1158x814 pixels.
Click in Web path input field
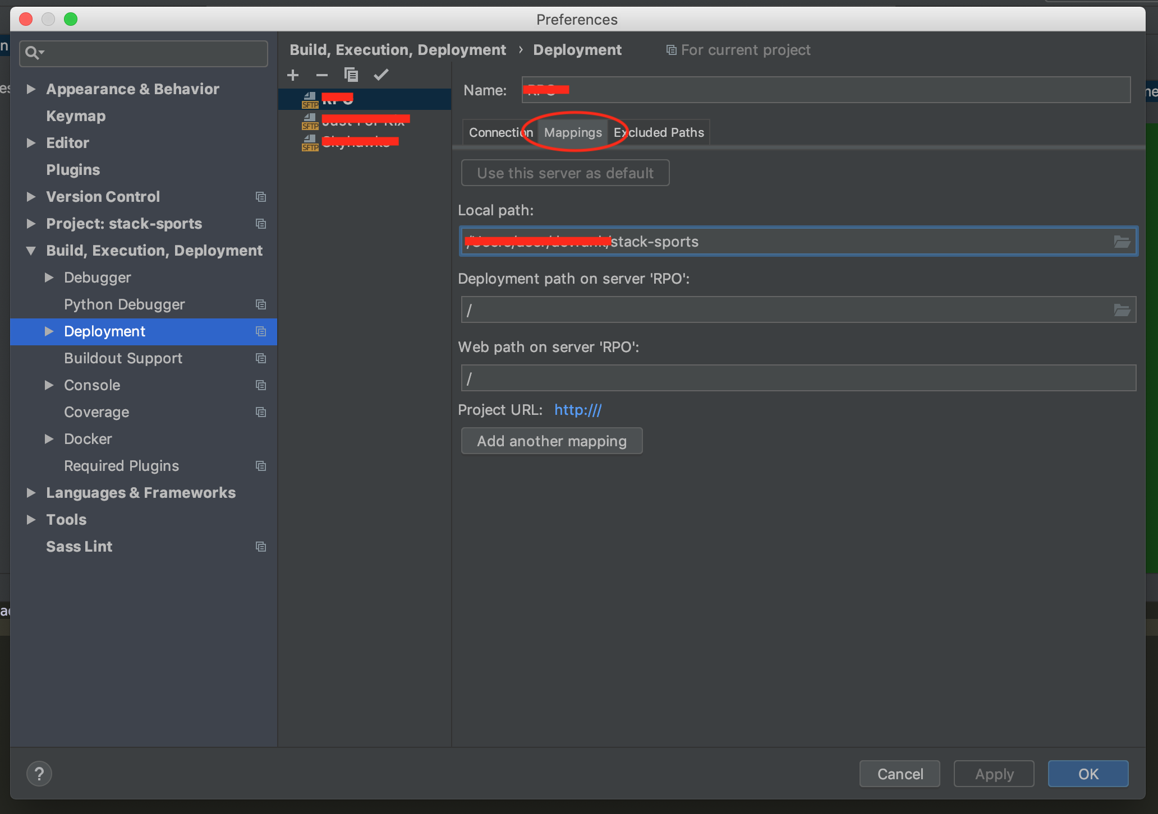click(x=798, y=378)
